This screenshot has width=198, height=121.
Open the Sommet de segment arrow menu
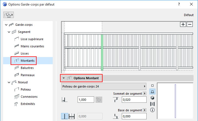[144, 94]
